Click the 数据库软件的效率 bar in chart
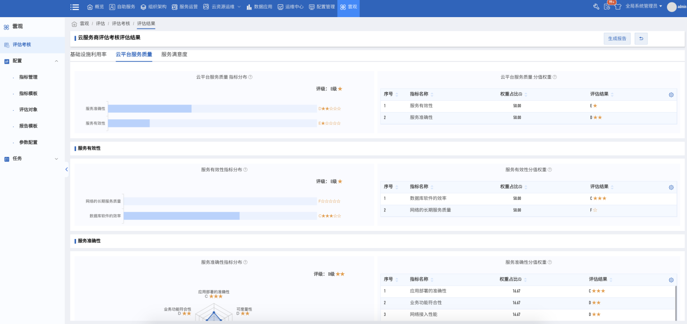The width and height of the screenshot is (687, 324). pos(181,216)
